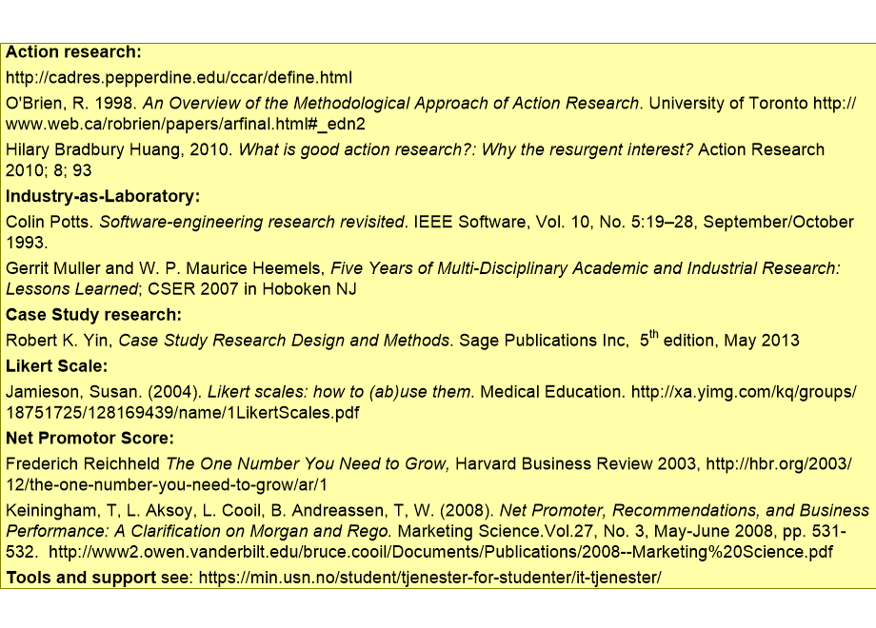Click the author name 'O'Brien, R. 1998'
Viewport: 876px width, 628px height.
coord(71,104)
